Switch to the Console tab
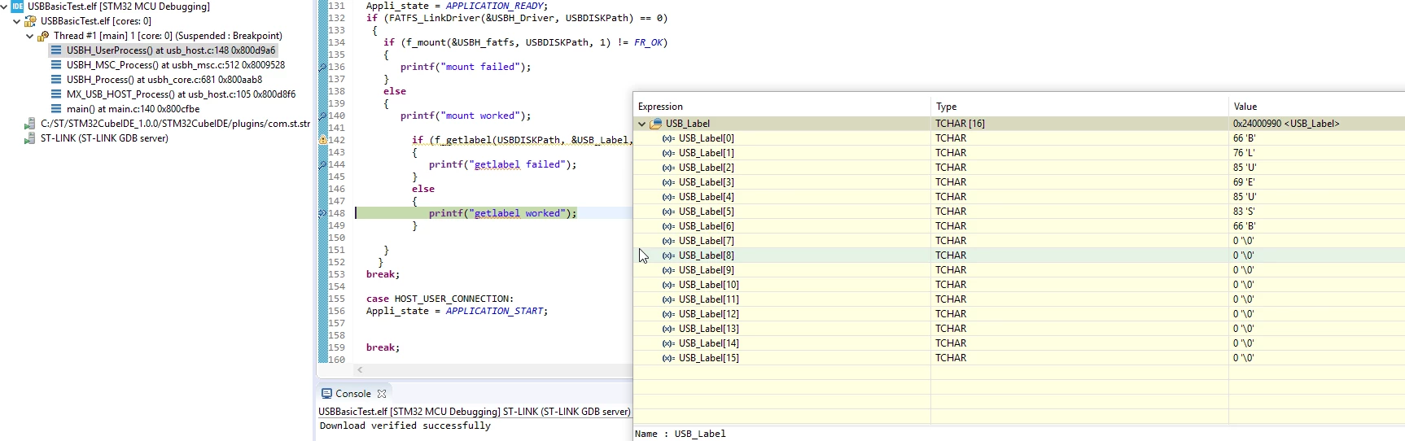 [x=353, y=394]
